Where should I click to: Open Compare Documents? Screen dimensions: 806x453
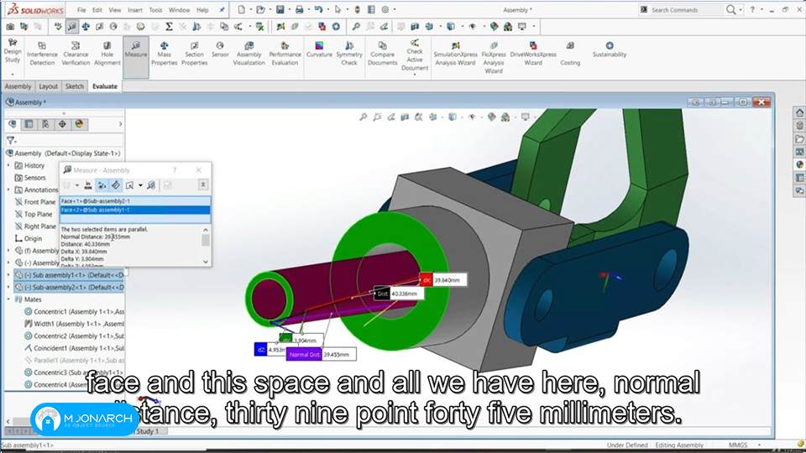coord(383,54)
